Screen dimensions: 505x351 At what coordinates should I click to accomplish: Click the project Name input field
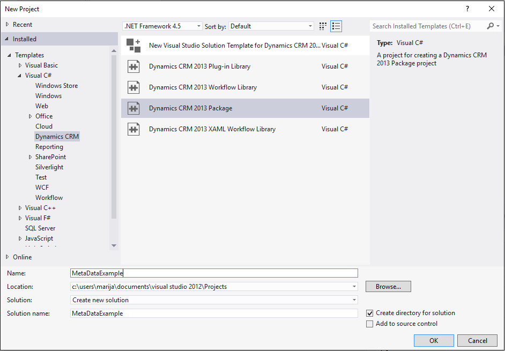[x=214, y=273]
